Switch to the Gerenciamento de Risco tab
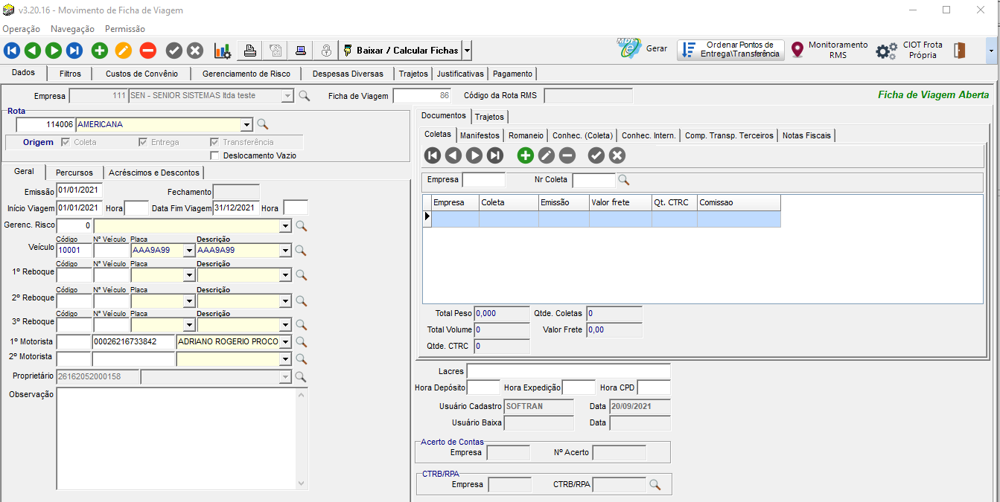 pos(246,74)
